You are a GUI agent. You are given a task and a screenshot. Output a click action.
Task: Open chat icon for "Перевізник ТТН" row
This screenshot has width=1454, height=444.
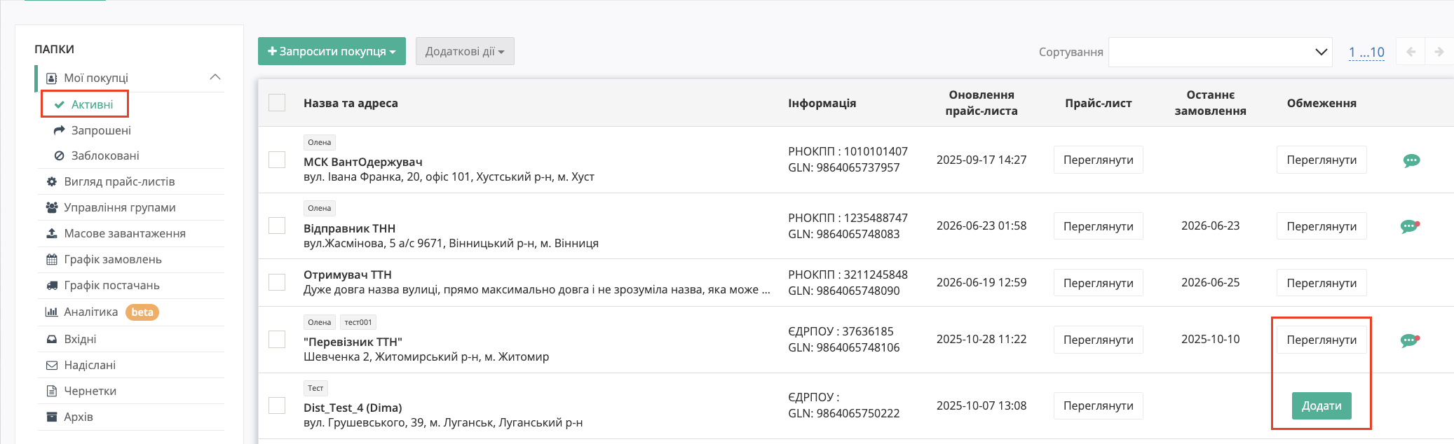[1410, 340]
